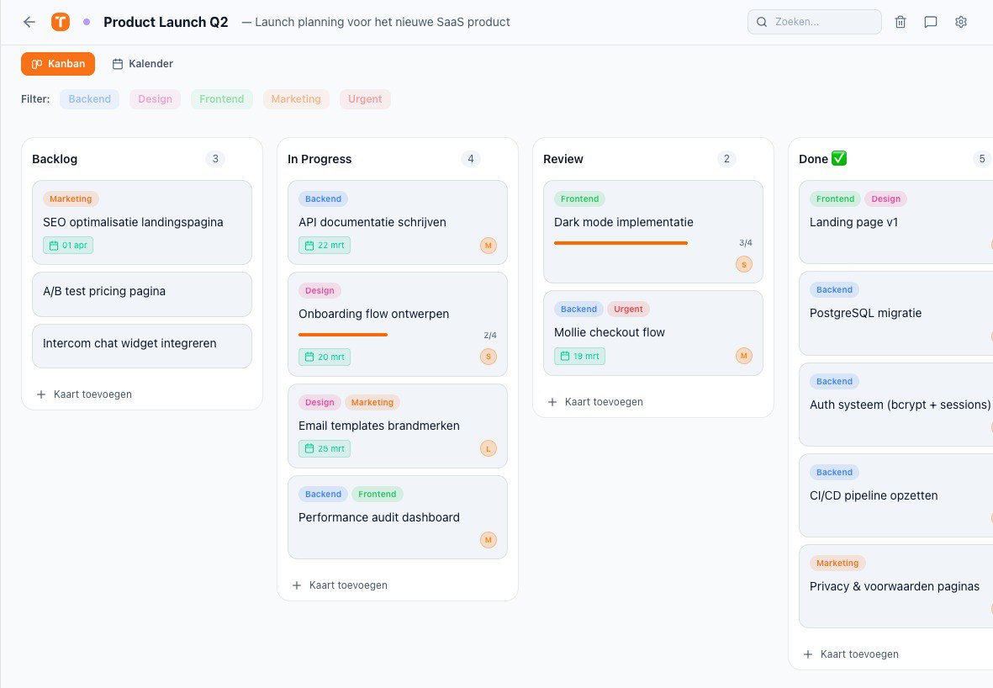Screen dimensions: 993x688
Task: Switch to the Kalender tab
Action: click(141, 63)
